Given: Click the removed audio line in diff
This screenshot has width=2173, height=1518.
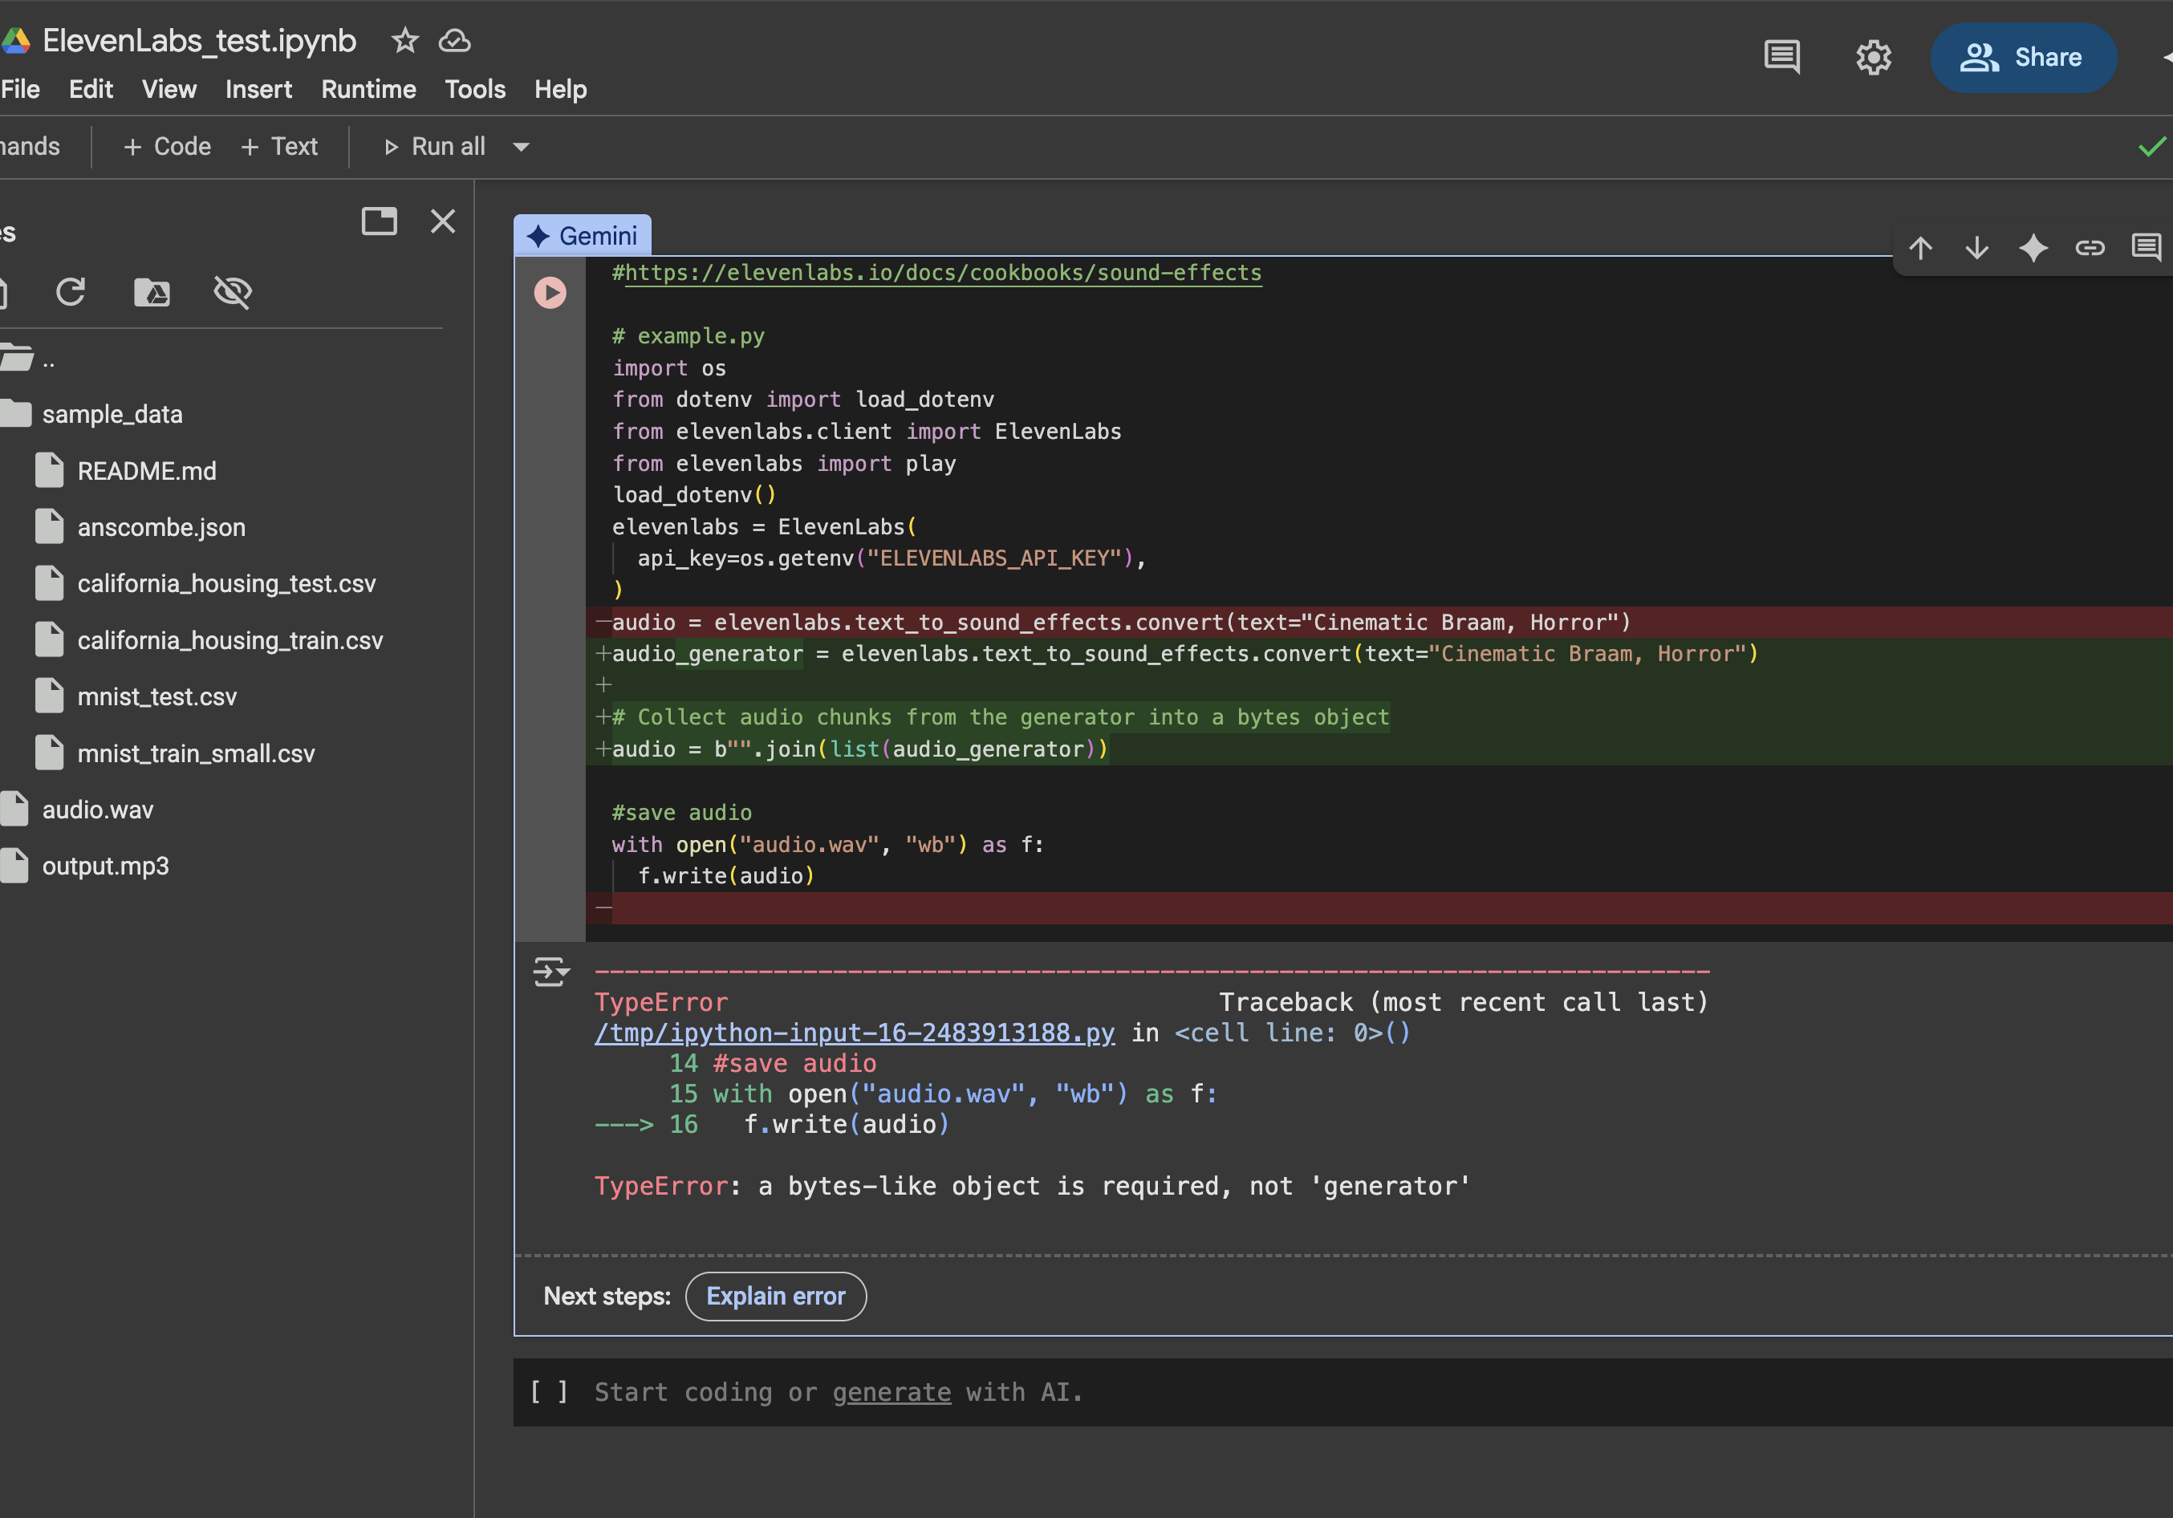Looking at the screenshot, I should tap(1379, 622).
